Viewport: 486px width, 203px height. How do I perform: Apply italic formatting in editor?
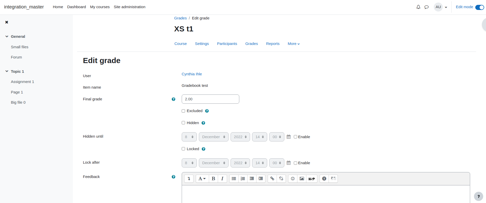(222, 179)
